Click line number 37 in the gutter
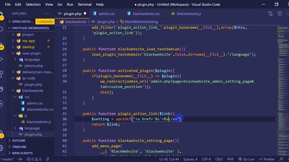The height and width of the screenshot is (162, 289). 64,124
